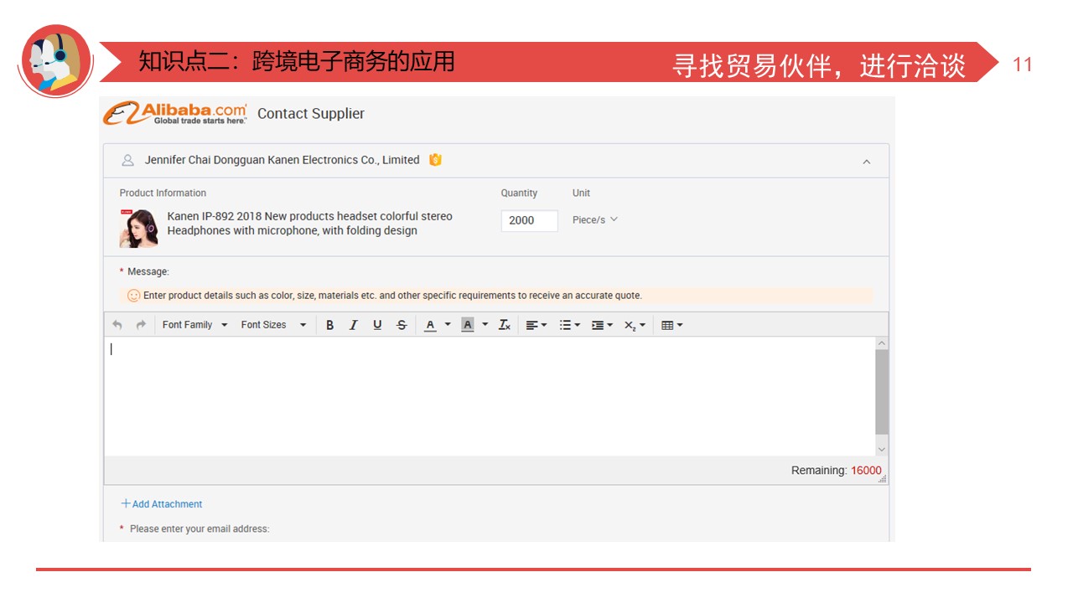Click the Quantity input field
Viewport: 1073px width, 603px height.
click(x=530, y=220)
